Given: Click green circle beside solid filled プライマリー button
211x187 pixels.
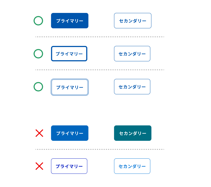Looking at the screenshot, I should point(38,21).
